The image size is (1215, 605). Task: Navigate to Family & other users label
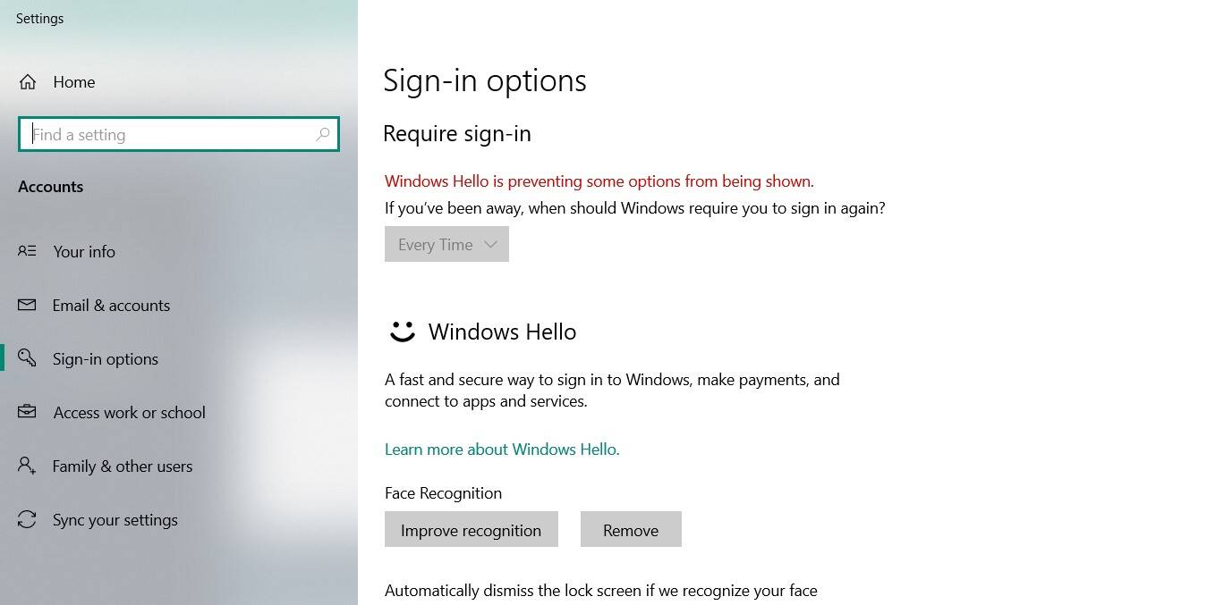123,466
